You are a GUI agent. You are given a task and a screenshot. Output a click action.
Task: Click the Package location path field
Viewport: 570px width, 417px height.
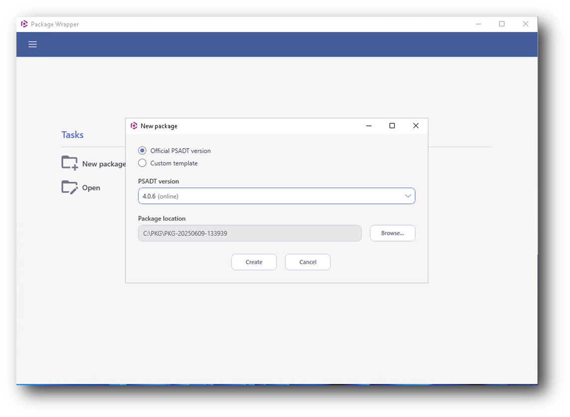pos(250,233)
